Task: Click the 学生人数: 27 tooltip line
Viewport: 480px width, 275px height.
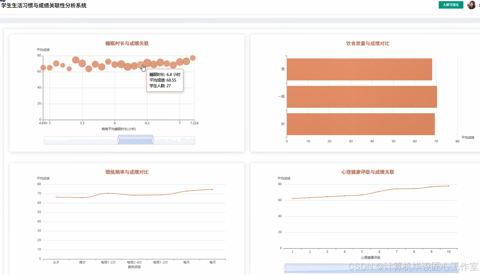Action: [x=160, y=86]
